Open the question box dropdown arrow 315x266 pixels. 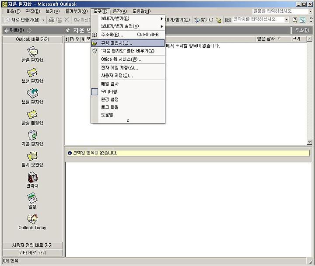point(310,12)
